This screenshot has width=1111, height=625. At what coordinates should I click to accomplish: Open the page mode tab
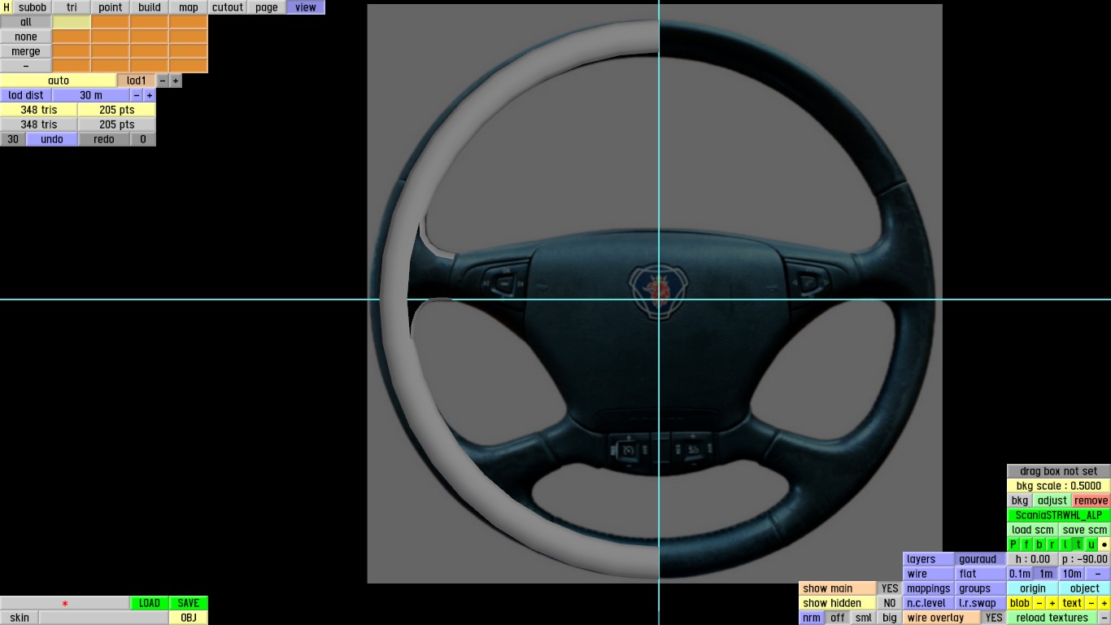267,7
